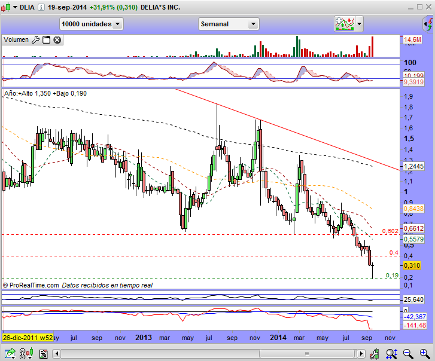435x361 pixels.
Task: Click the 9,3919 indicator value label
Action: (413, 82)
